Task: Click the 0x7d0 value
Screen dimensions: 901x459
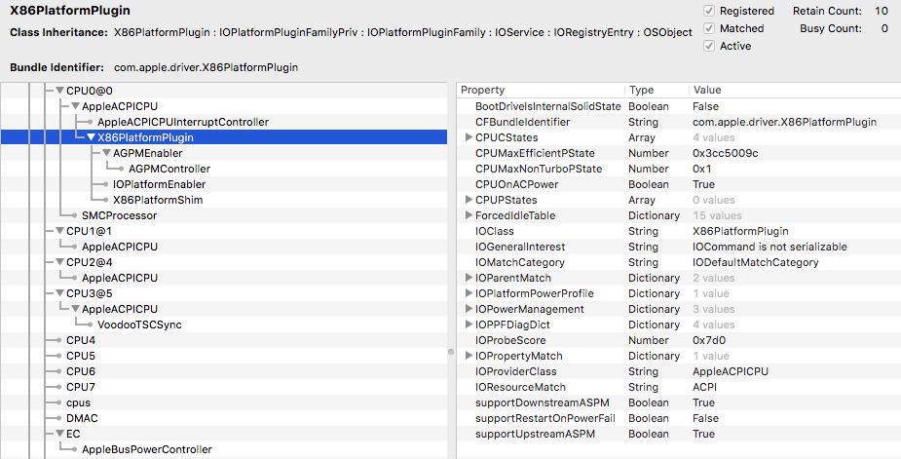Action: 709,340
